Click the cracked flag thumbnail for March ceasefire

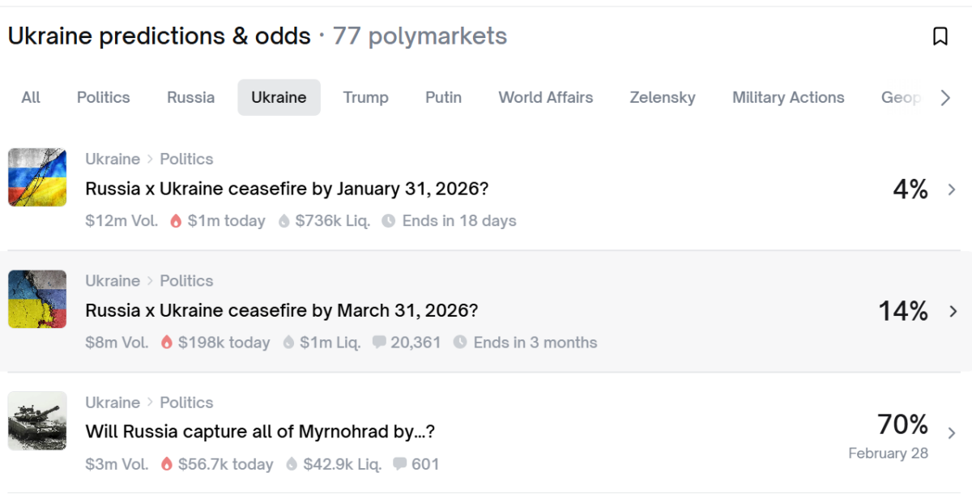pyautogui.click(x=37, y=299)
